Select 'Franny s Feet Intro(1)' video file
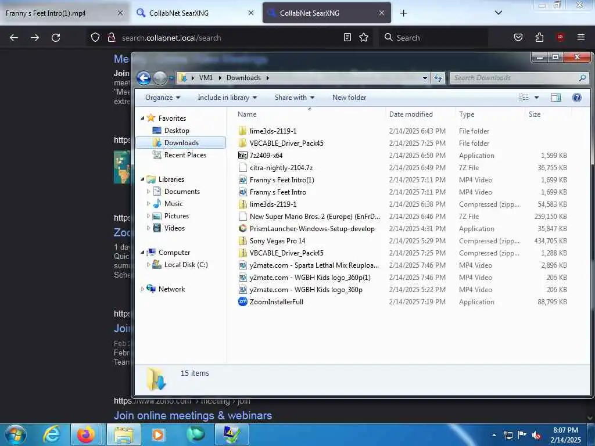Screen dimensions: 595x446 (282, 180)
